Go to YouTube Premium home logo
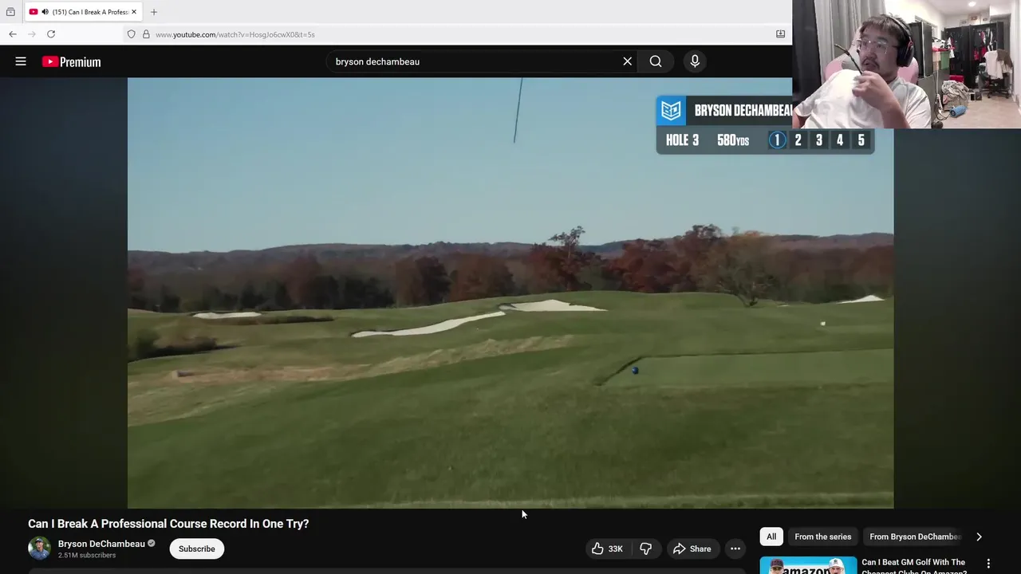The height and width of the screenshot is (574, 1021). point(72,61)
